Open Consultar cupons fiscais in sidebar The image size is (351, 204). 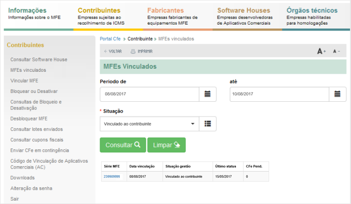38,140
